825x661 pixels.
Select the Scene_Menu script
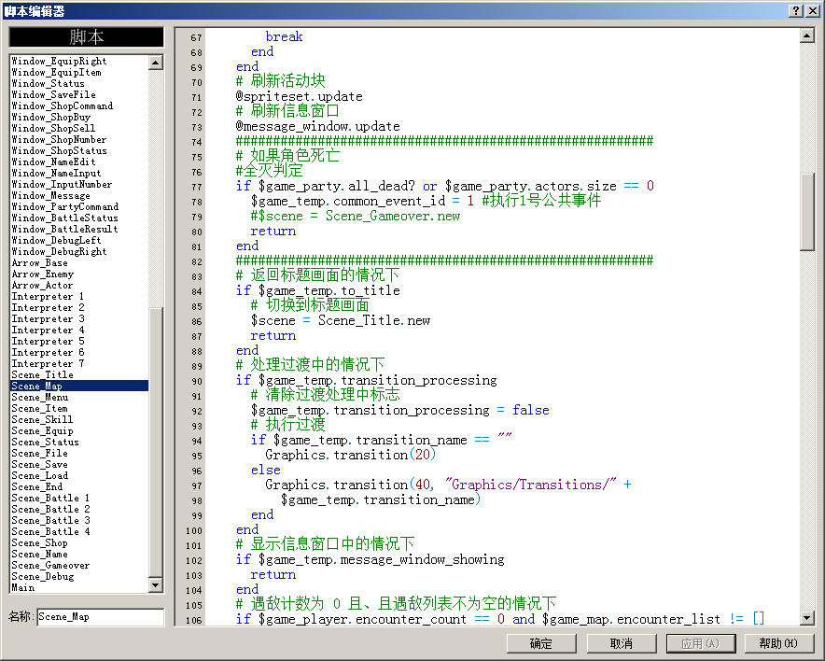pos(79,398)
